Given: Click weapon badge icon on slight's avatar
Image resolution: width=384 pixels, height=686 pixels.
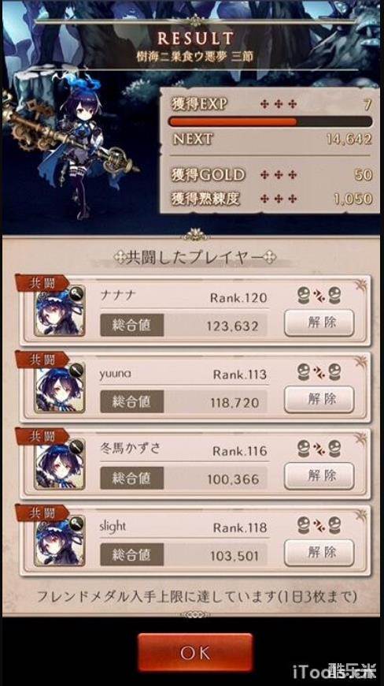Looking at the screenshot, I should tap(76, 524).
